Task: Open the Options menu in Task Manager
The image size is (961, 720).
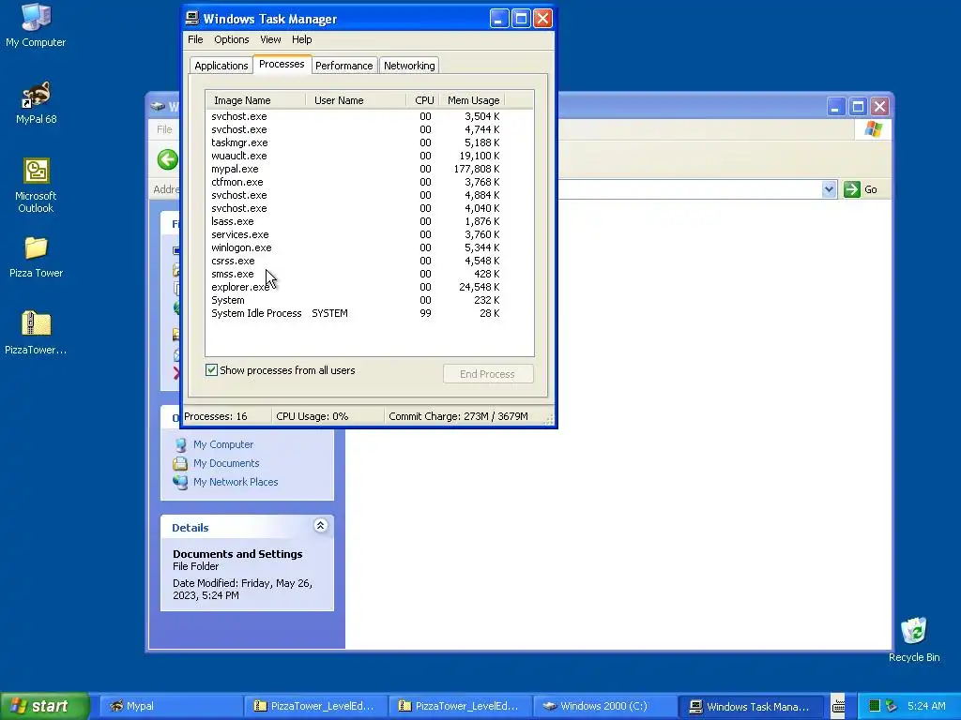Action: [231, 39]
